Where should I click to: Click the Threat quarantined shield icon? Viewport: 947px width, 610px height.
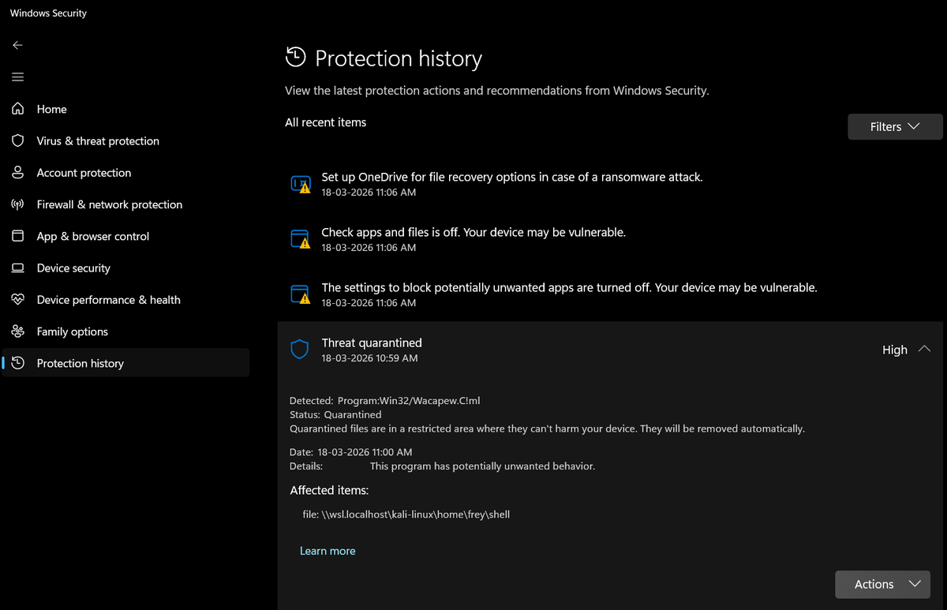[300, 350]
